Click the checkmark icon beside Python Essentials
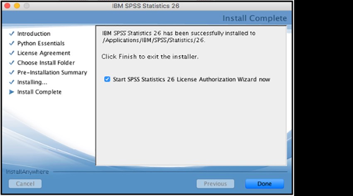Viewport: 353px width, 196px height. [x=12, y=43]
